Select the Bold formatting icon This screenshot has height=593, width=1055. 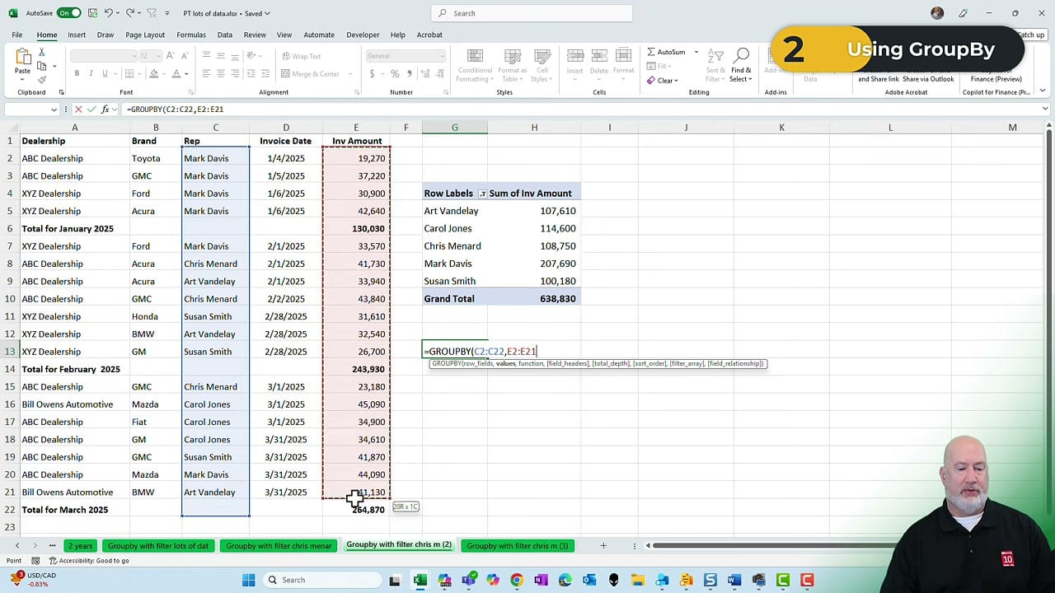click(77, 73)
